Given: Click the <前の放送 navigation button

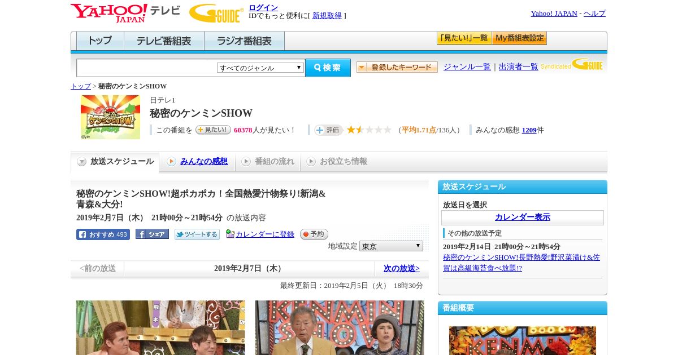Looking at the screenshot, I should [98, 269].
